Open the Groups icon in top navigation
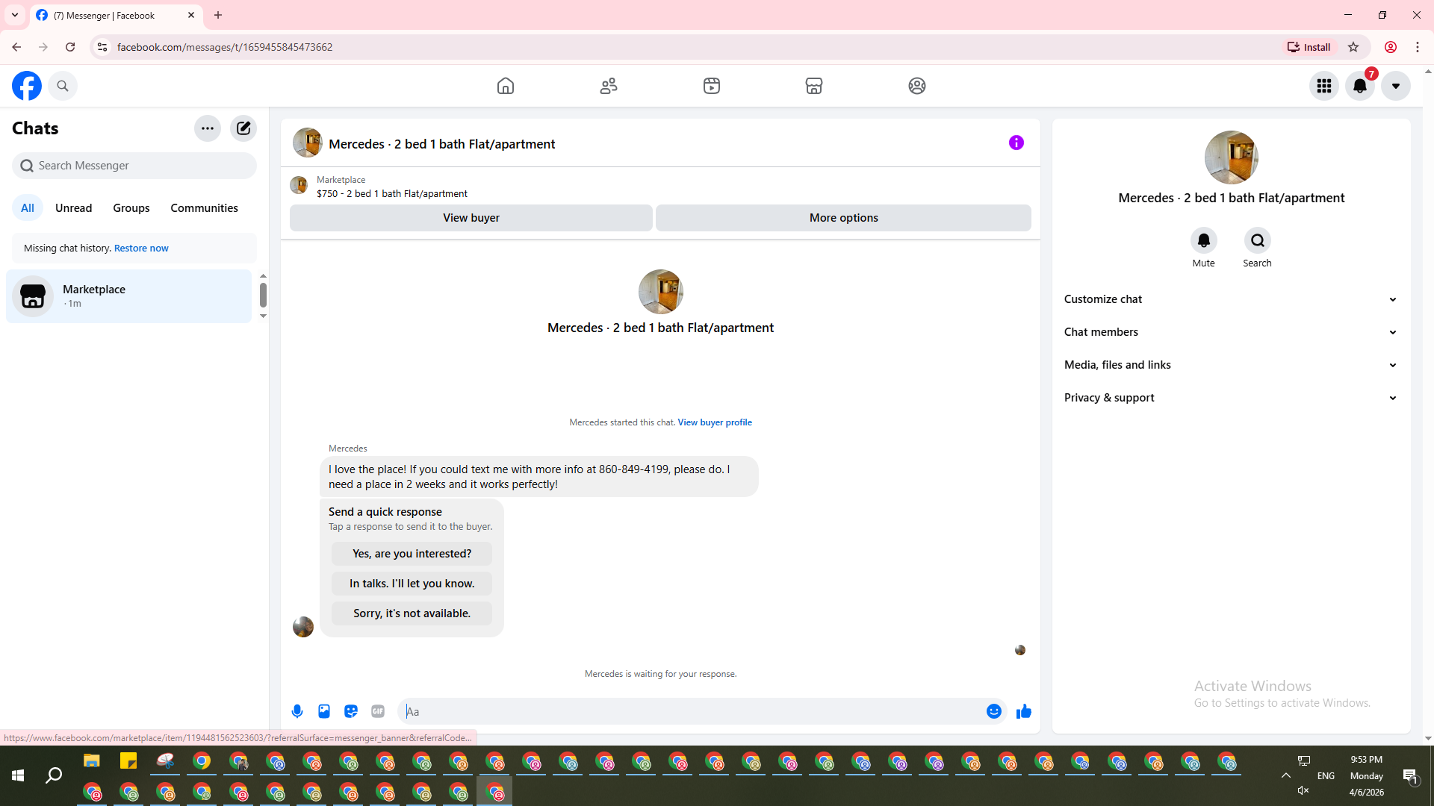This screenshot has width=1434, height=806. [917, 86]
